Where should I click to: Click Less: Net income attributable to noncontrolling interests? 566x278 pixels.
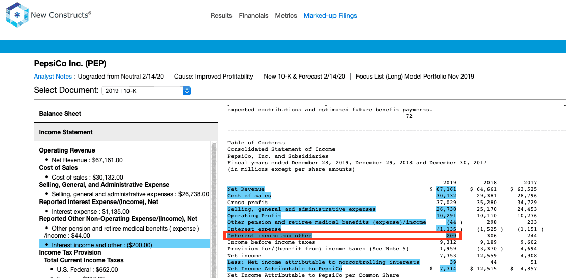(323, 262)
